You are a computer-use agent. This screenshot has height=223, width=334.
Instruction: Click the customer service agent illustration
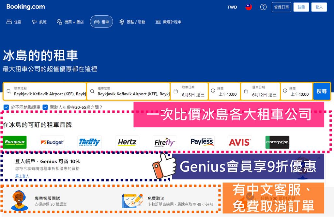pos(19,200)
